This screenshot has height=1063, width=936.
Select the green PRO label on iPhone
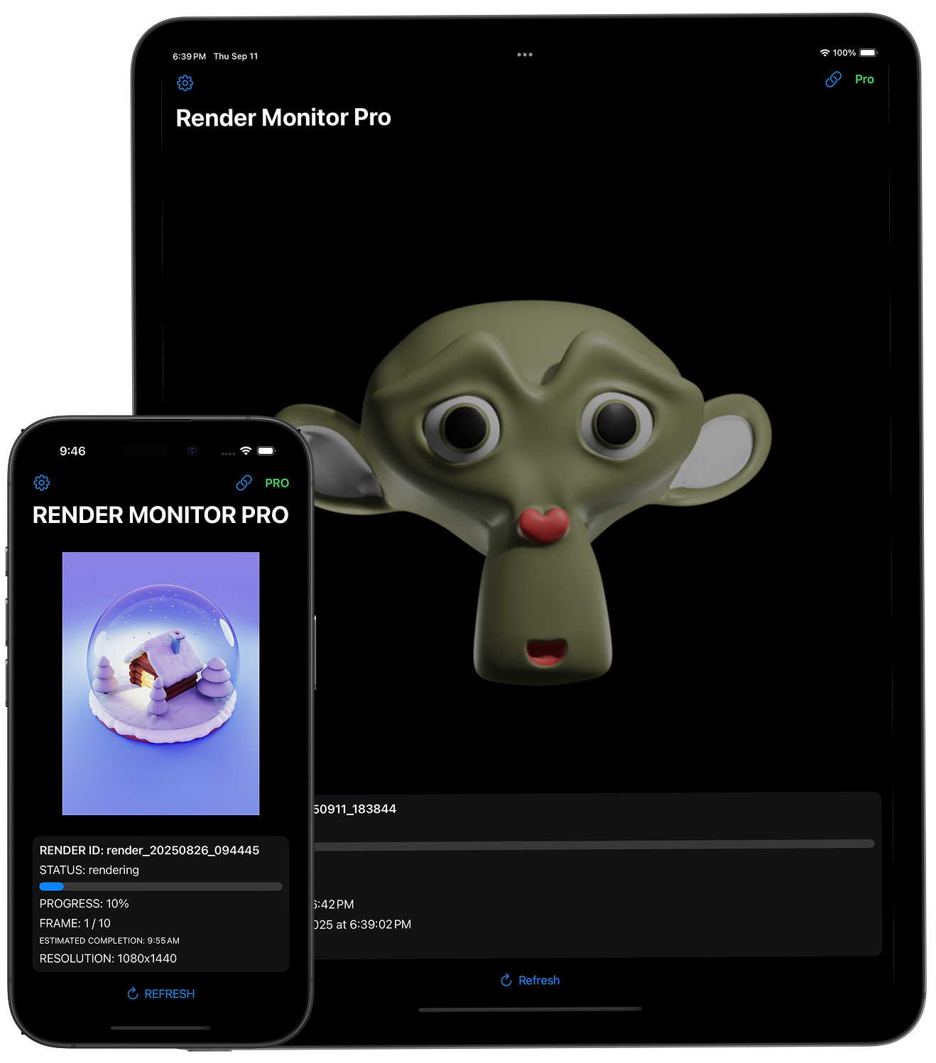277,483
